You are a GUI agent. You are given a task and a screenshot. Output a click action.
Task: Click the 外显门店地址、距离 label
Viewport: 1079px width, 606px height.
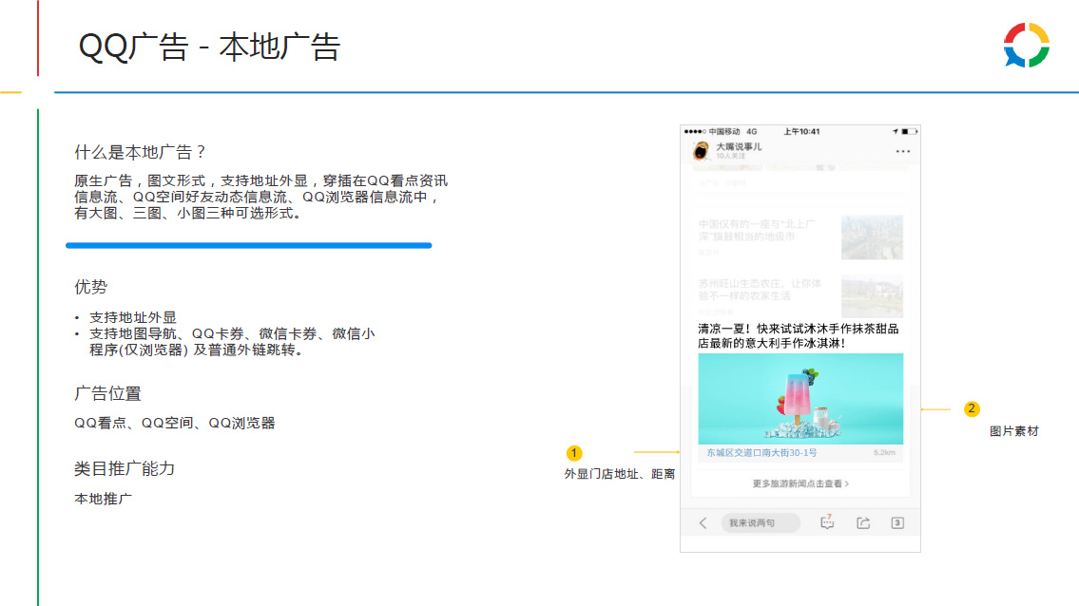(619, 474)
